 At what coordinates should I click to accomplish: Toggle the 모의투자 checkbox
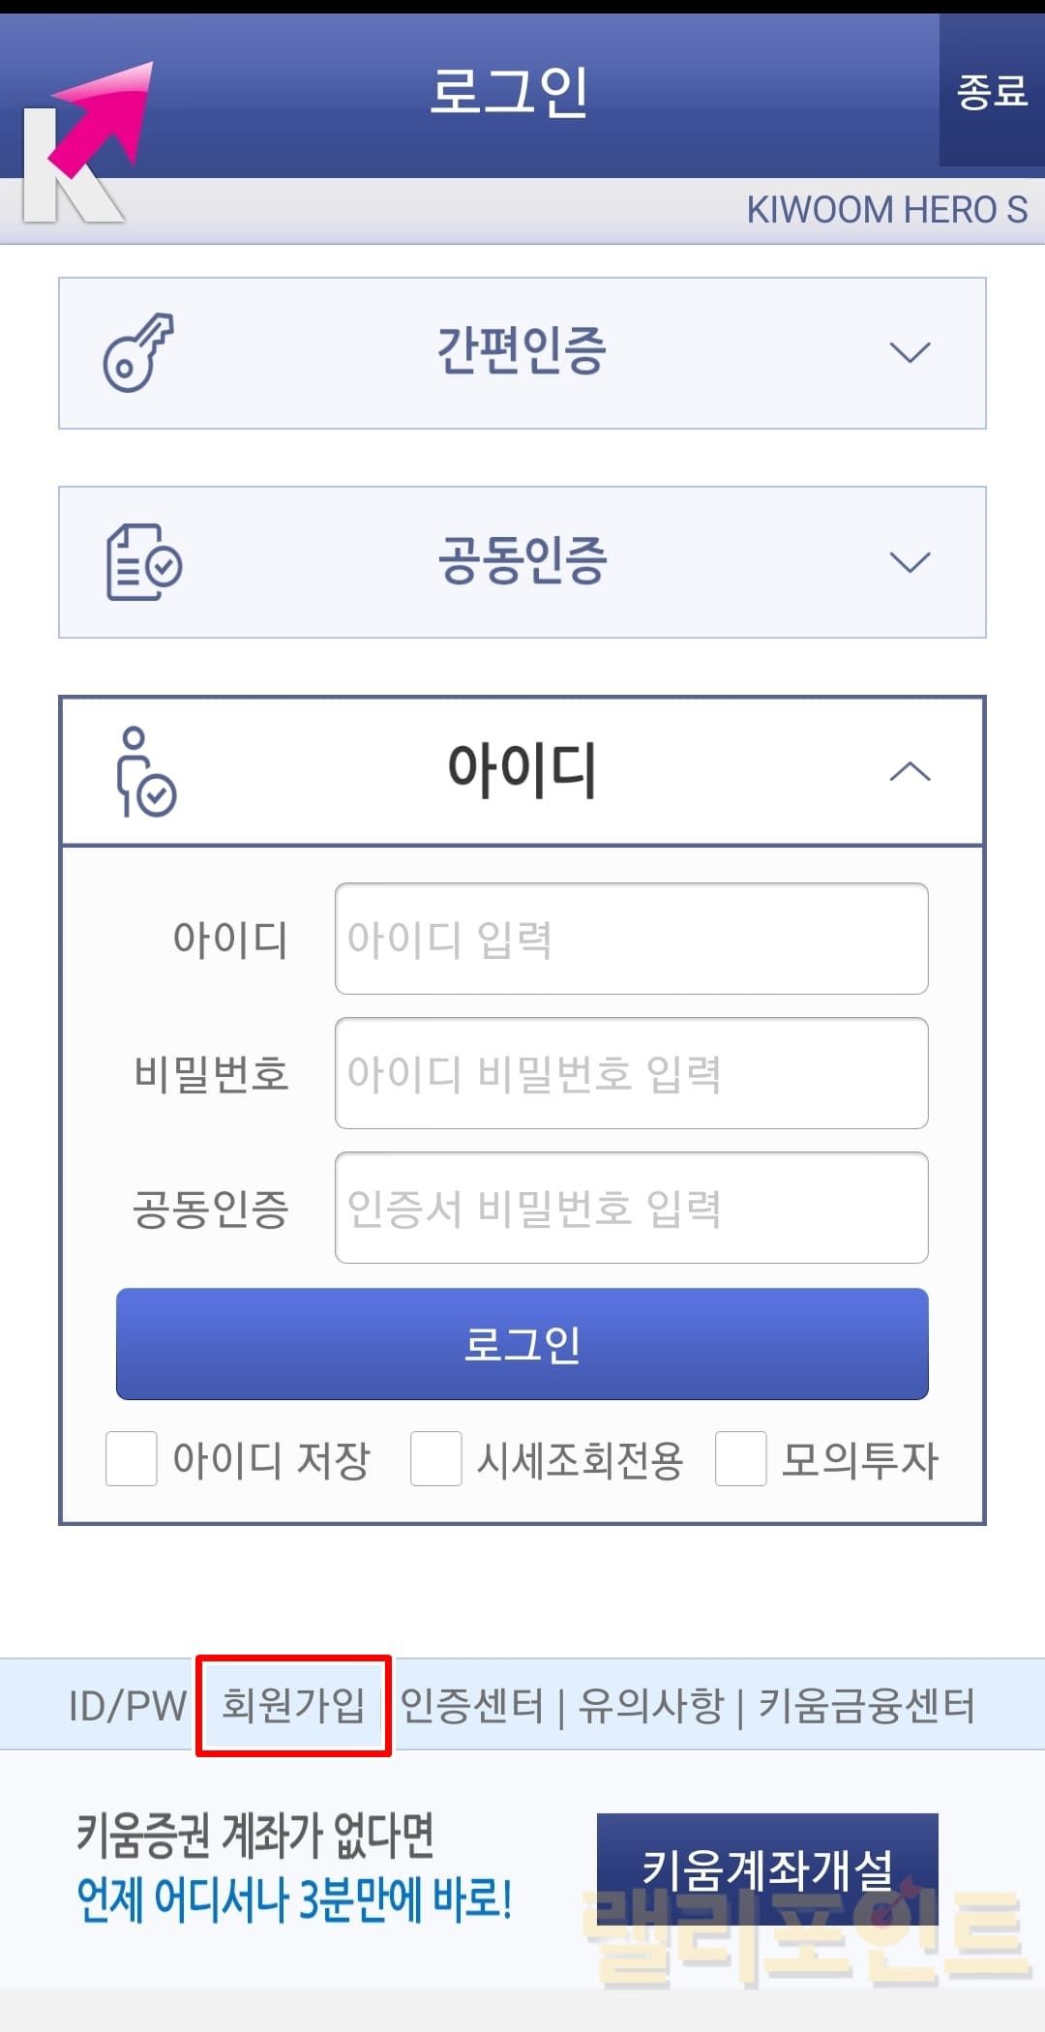coord(741,1459)
